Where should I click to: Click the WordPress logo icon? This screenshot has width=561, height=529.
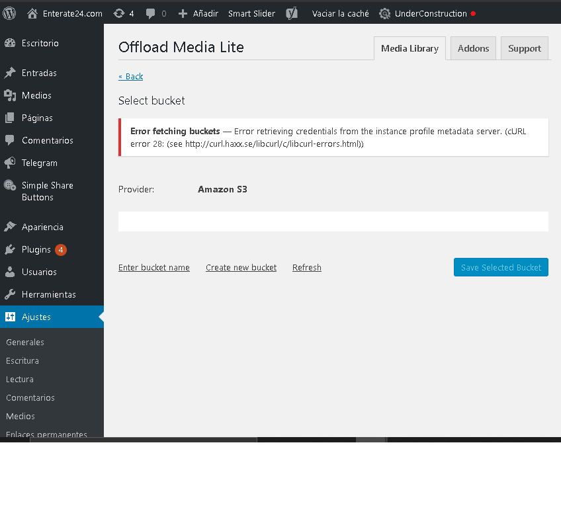click(x=9, y=14)
